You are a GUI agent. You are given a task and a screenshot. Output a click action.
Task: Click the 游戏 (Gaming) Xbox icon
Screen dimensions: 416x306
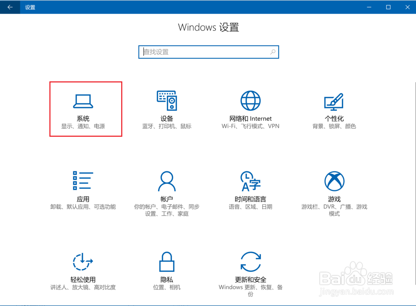tap(334, 181)
